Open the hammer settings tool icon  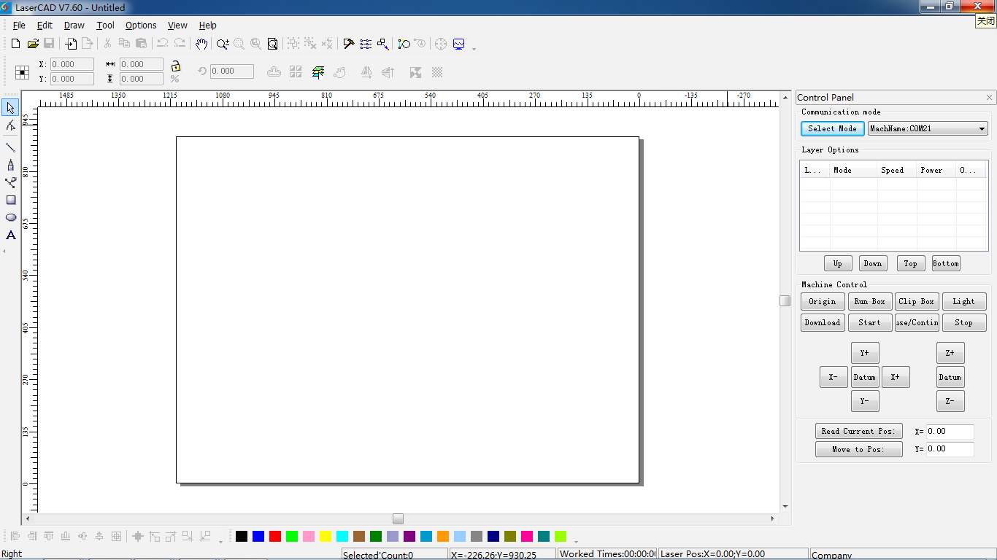348,44
